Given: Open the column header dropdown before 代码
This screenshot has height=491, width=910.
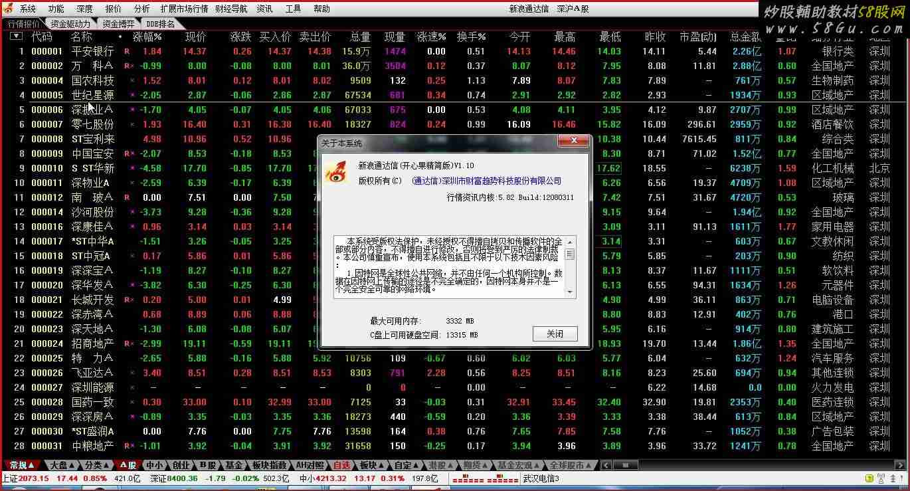Looking at the screenshot, I should click(x=16, y=37).
